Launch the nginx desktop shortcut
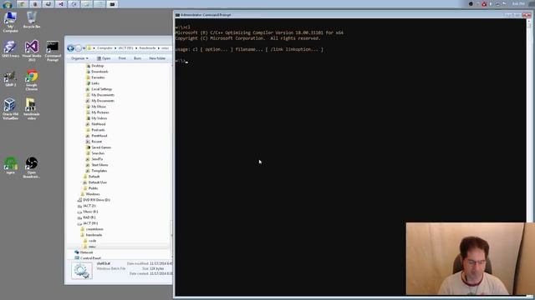Viewport: 535px width, 300px height. tap(10, 165)
